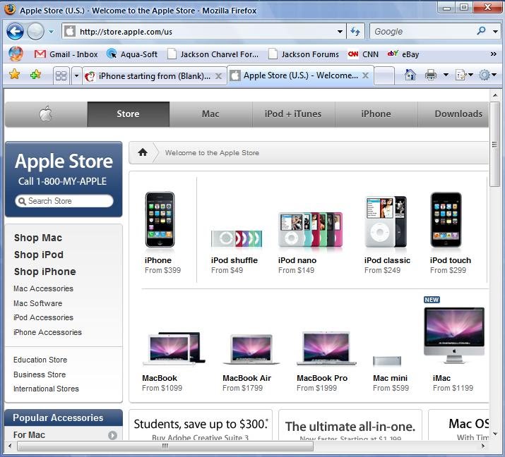
Task: Switch to the iPhone starting from (Blank) tab
Action: [154, 76]
